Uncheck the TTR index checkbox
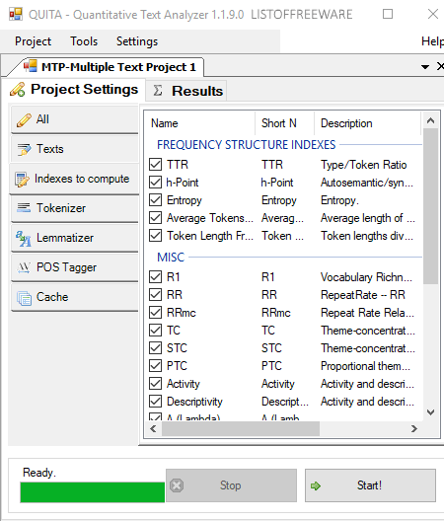Screen dimensions: 444x521 156,165
